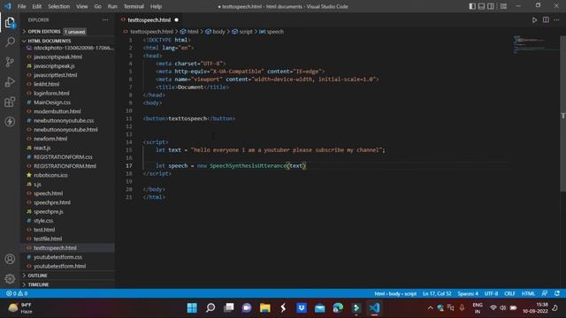Open the File menu
Image resolution: width=566 pixels, height=318 pixels.
[21, 6]
